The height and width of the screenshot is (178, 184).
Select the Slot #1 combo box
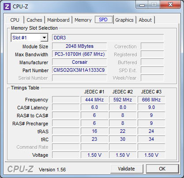pyautogui.click(x=30, y=38)
